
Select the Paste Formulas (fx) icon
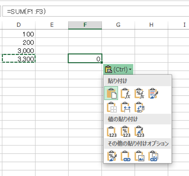point(125,93)
